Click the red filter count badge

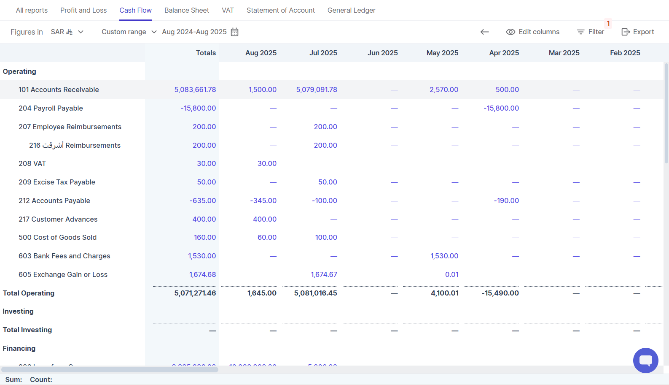click(x=608, y=24)
